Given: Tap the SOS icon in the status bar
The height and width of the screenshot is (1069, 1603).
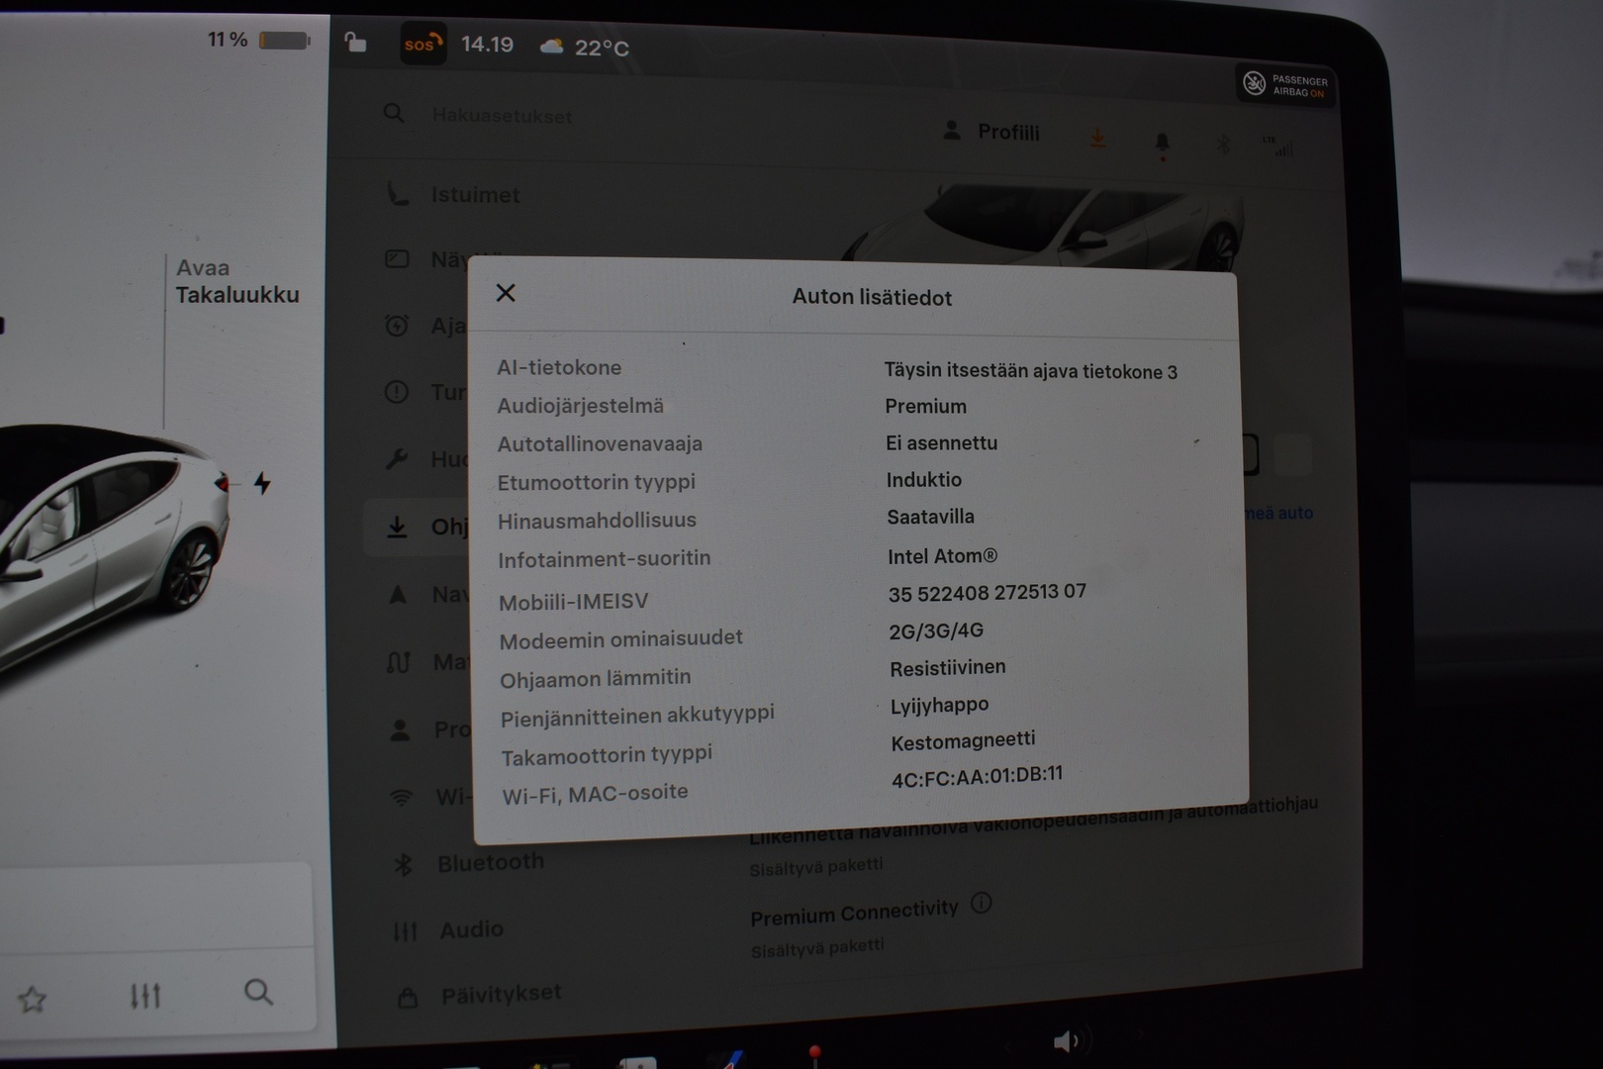Looking at the screenshot, I should (423, 44).
